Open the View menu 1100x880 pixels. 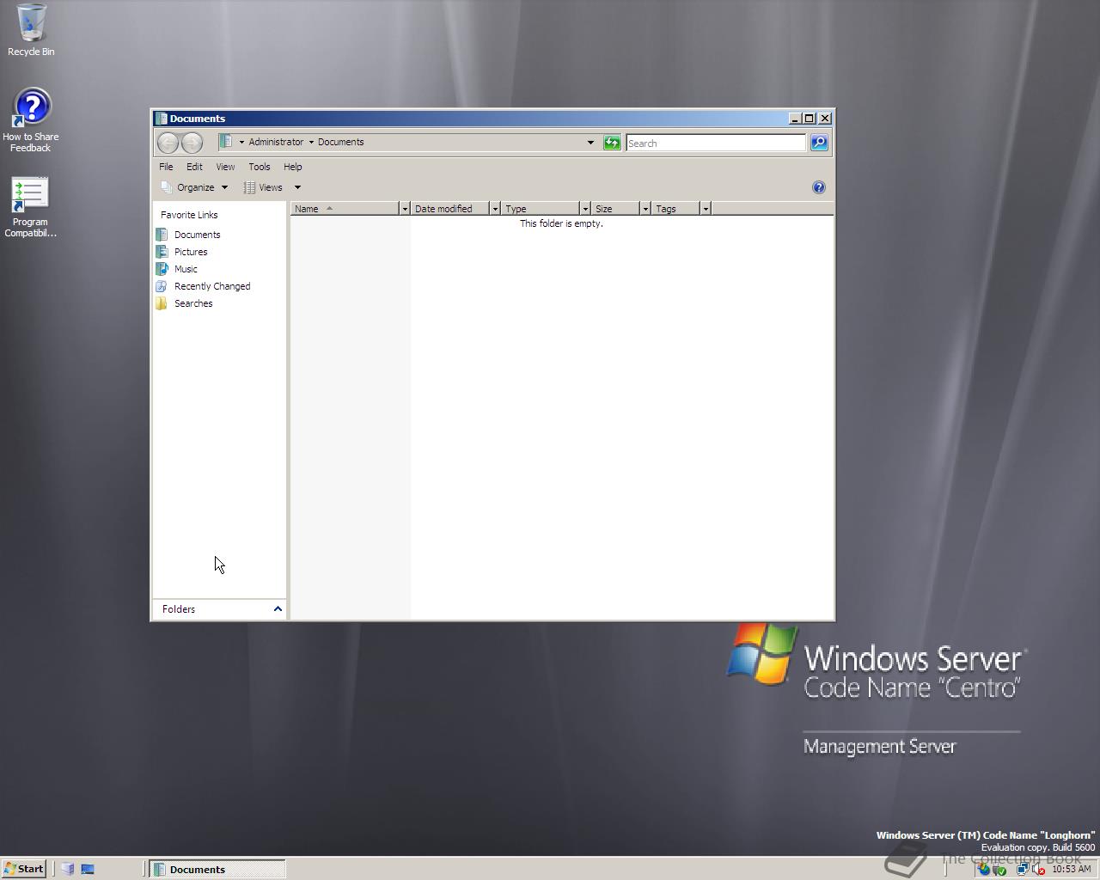(225, 167)
